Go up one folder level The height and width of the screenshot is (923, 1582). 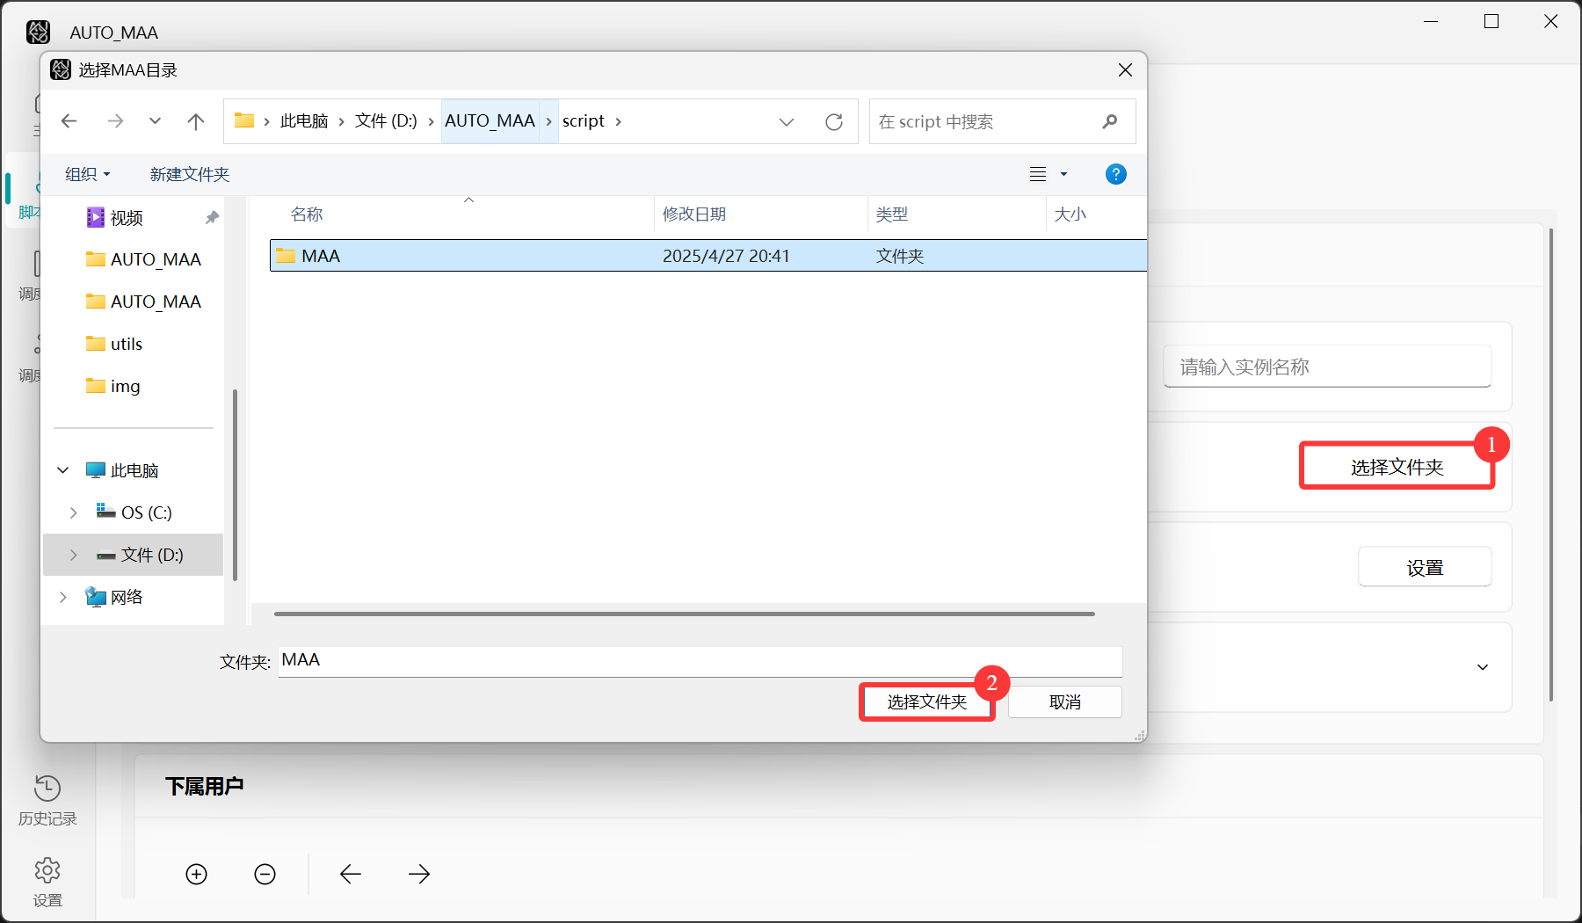click(196, 122)
